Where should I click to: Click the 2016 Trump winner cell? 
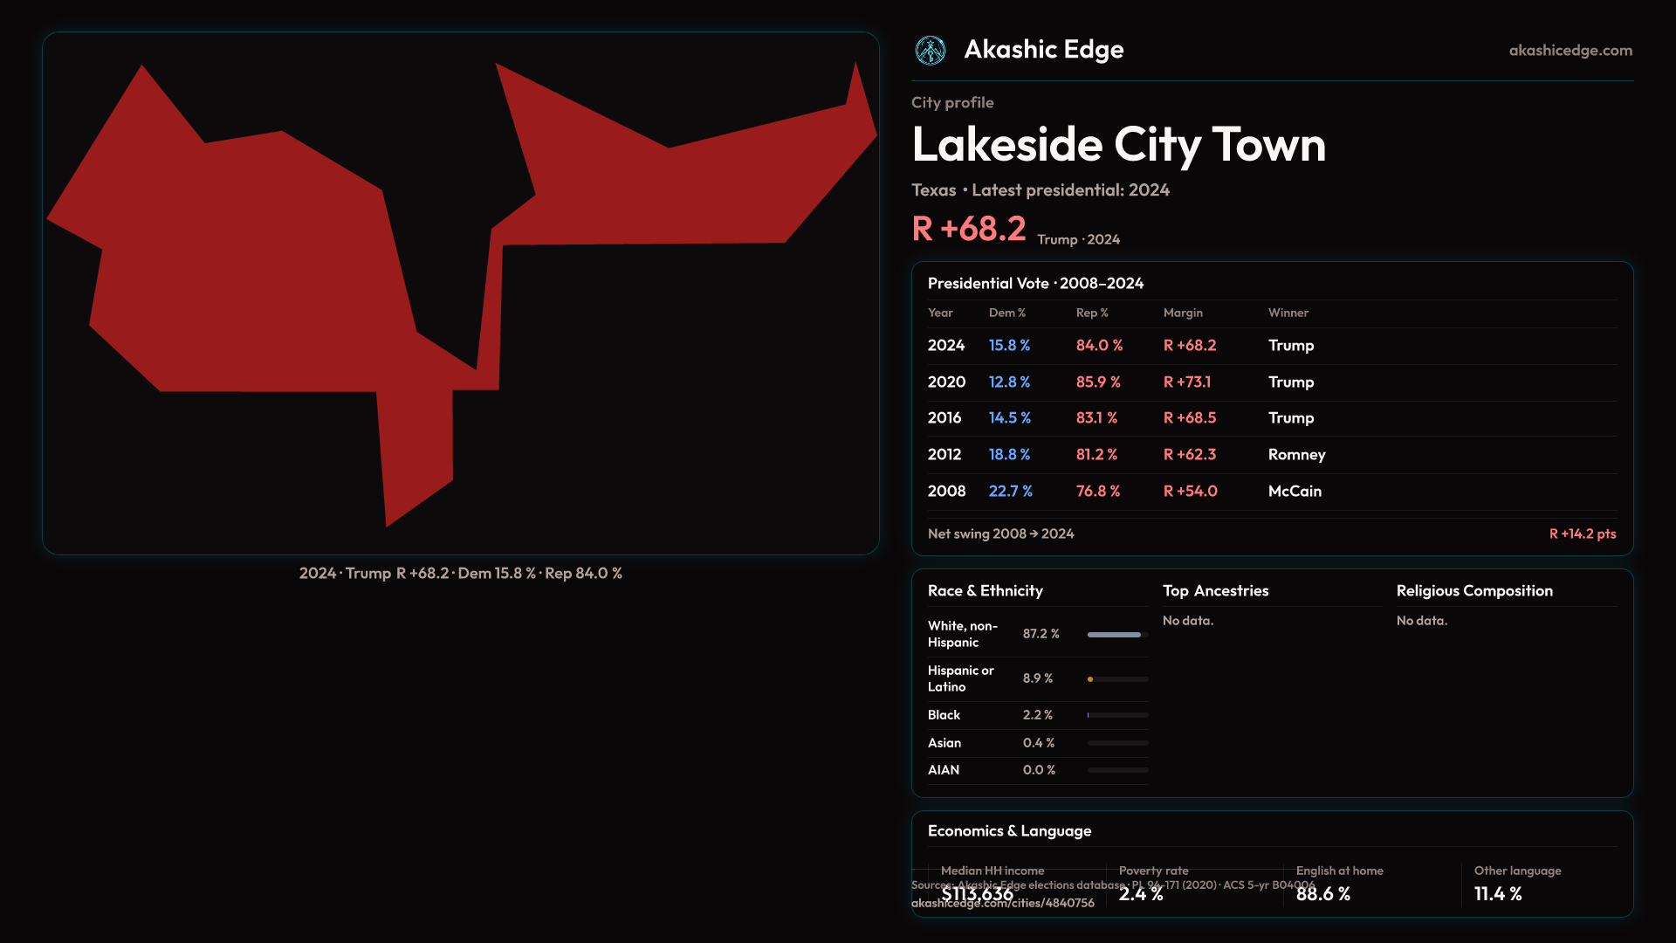[x=1290, y=418]
